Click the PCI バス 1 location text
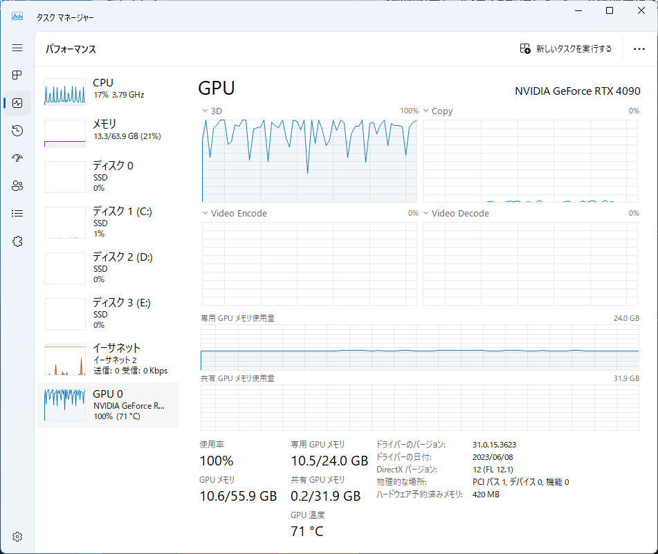This screenshot has height=554, width=658. coord(521,482)
